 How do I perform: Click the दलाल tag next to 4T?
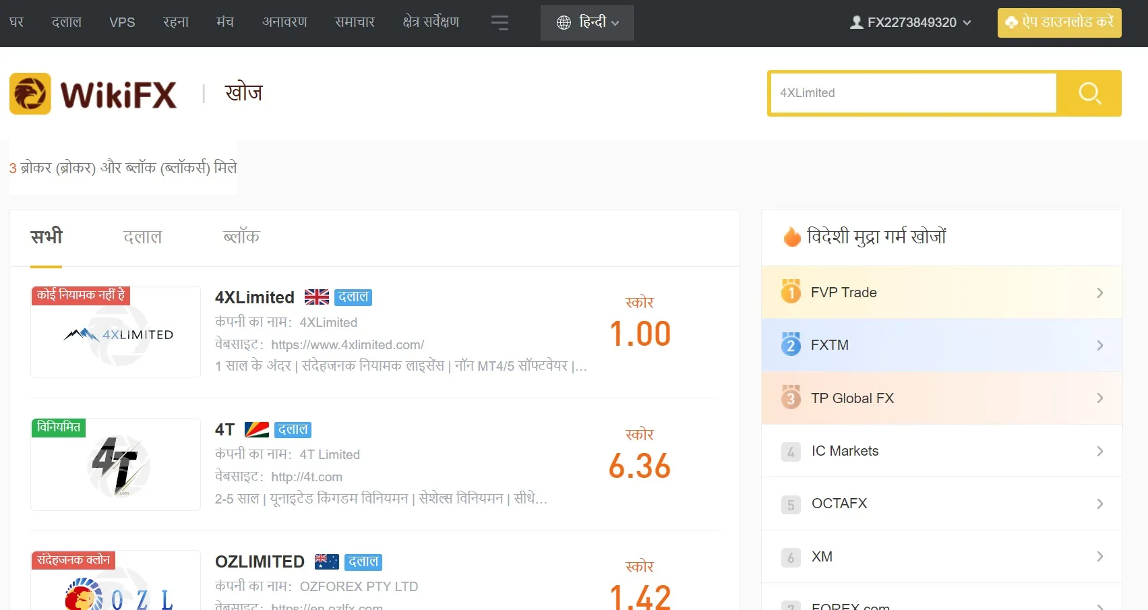pos(293,429)
